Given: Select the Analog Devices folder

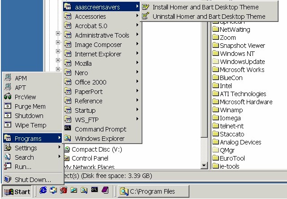Looking at the screenshot, I should (x=237, y=142).
